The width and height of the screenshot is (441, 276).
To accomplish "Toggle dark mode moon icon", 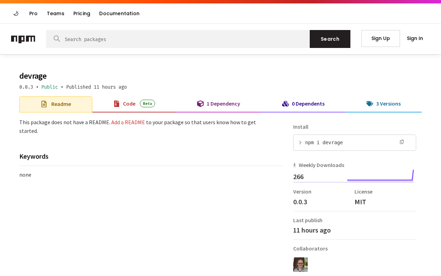I will coord(16,13).
